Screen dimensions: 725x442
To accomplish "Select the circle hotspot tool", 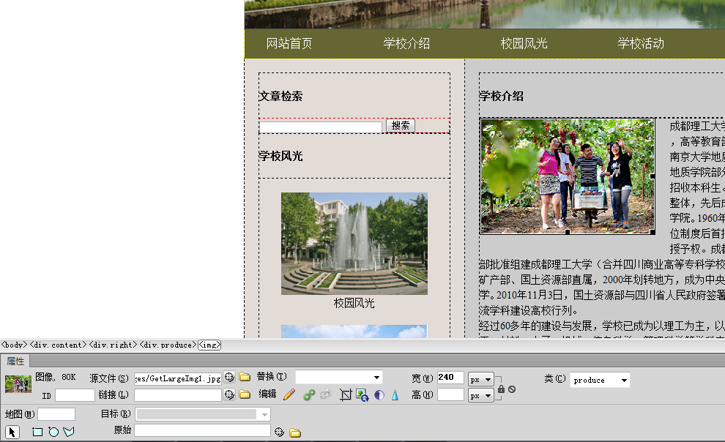I will [x=53, y=432].
